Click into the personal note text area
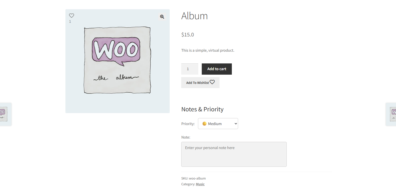This screenshot has height=189, width=396. [234, 154]
